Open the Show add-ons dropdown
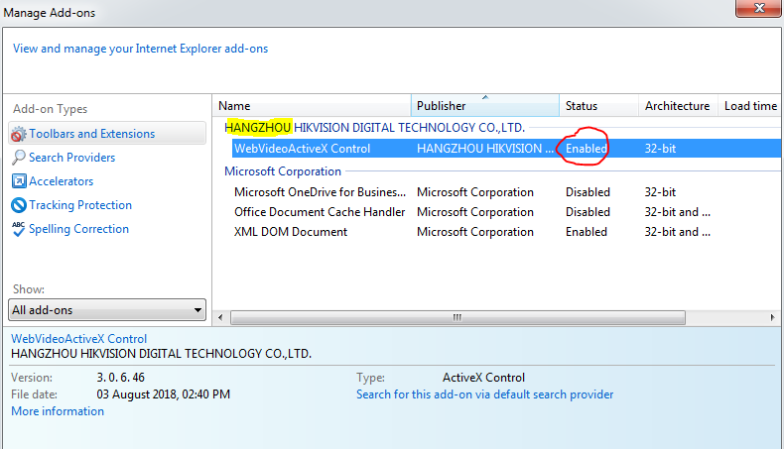Viewport: 784px width, 449px height. (x=106, y=310)
